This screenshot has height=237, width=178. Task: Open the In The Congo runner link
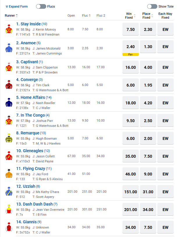tap(31, 115)
